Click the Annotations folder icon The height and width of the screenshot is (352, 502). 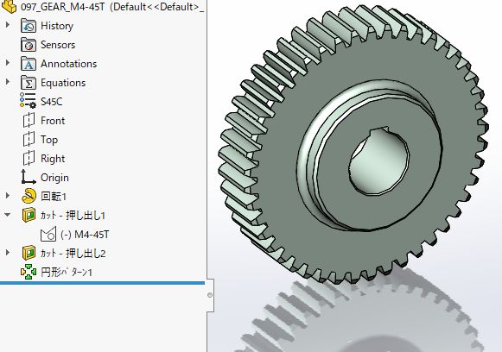pyautogui.click(x=29, y=64)
